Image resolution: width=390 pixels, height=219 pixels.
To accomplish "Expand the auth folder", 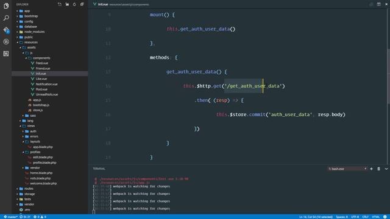I will coord(33,131).
